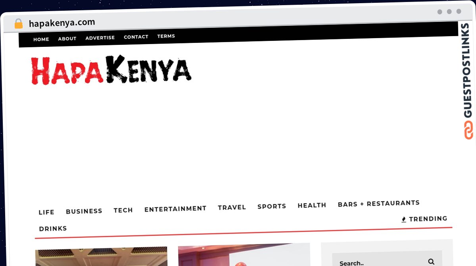Open the HapaKenya logo homepage link
The image size is (476, 266).
pyautogui.click(x=111, y=71)
